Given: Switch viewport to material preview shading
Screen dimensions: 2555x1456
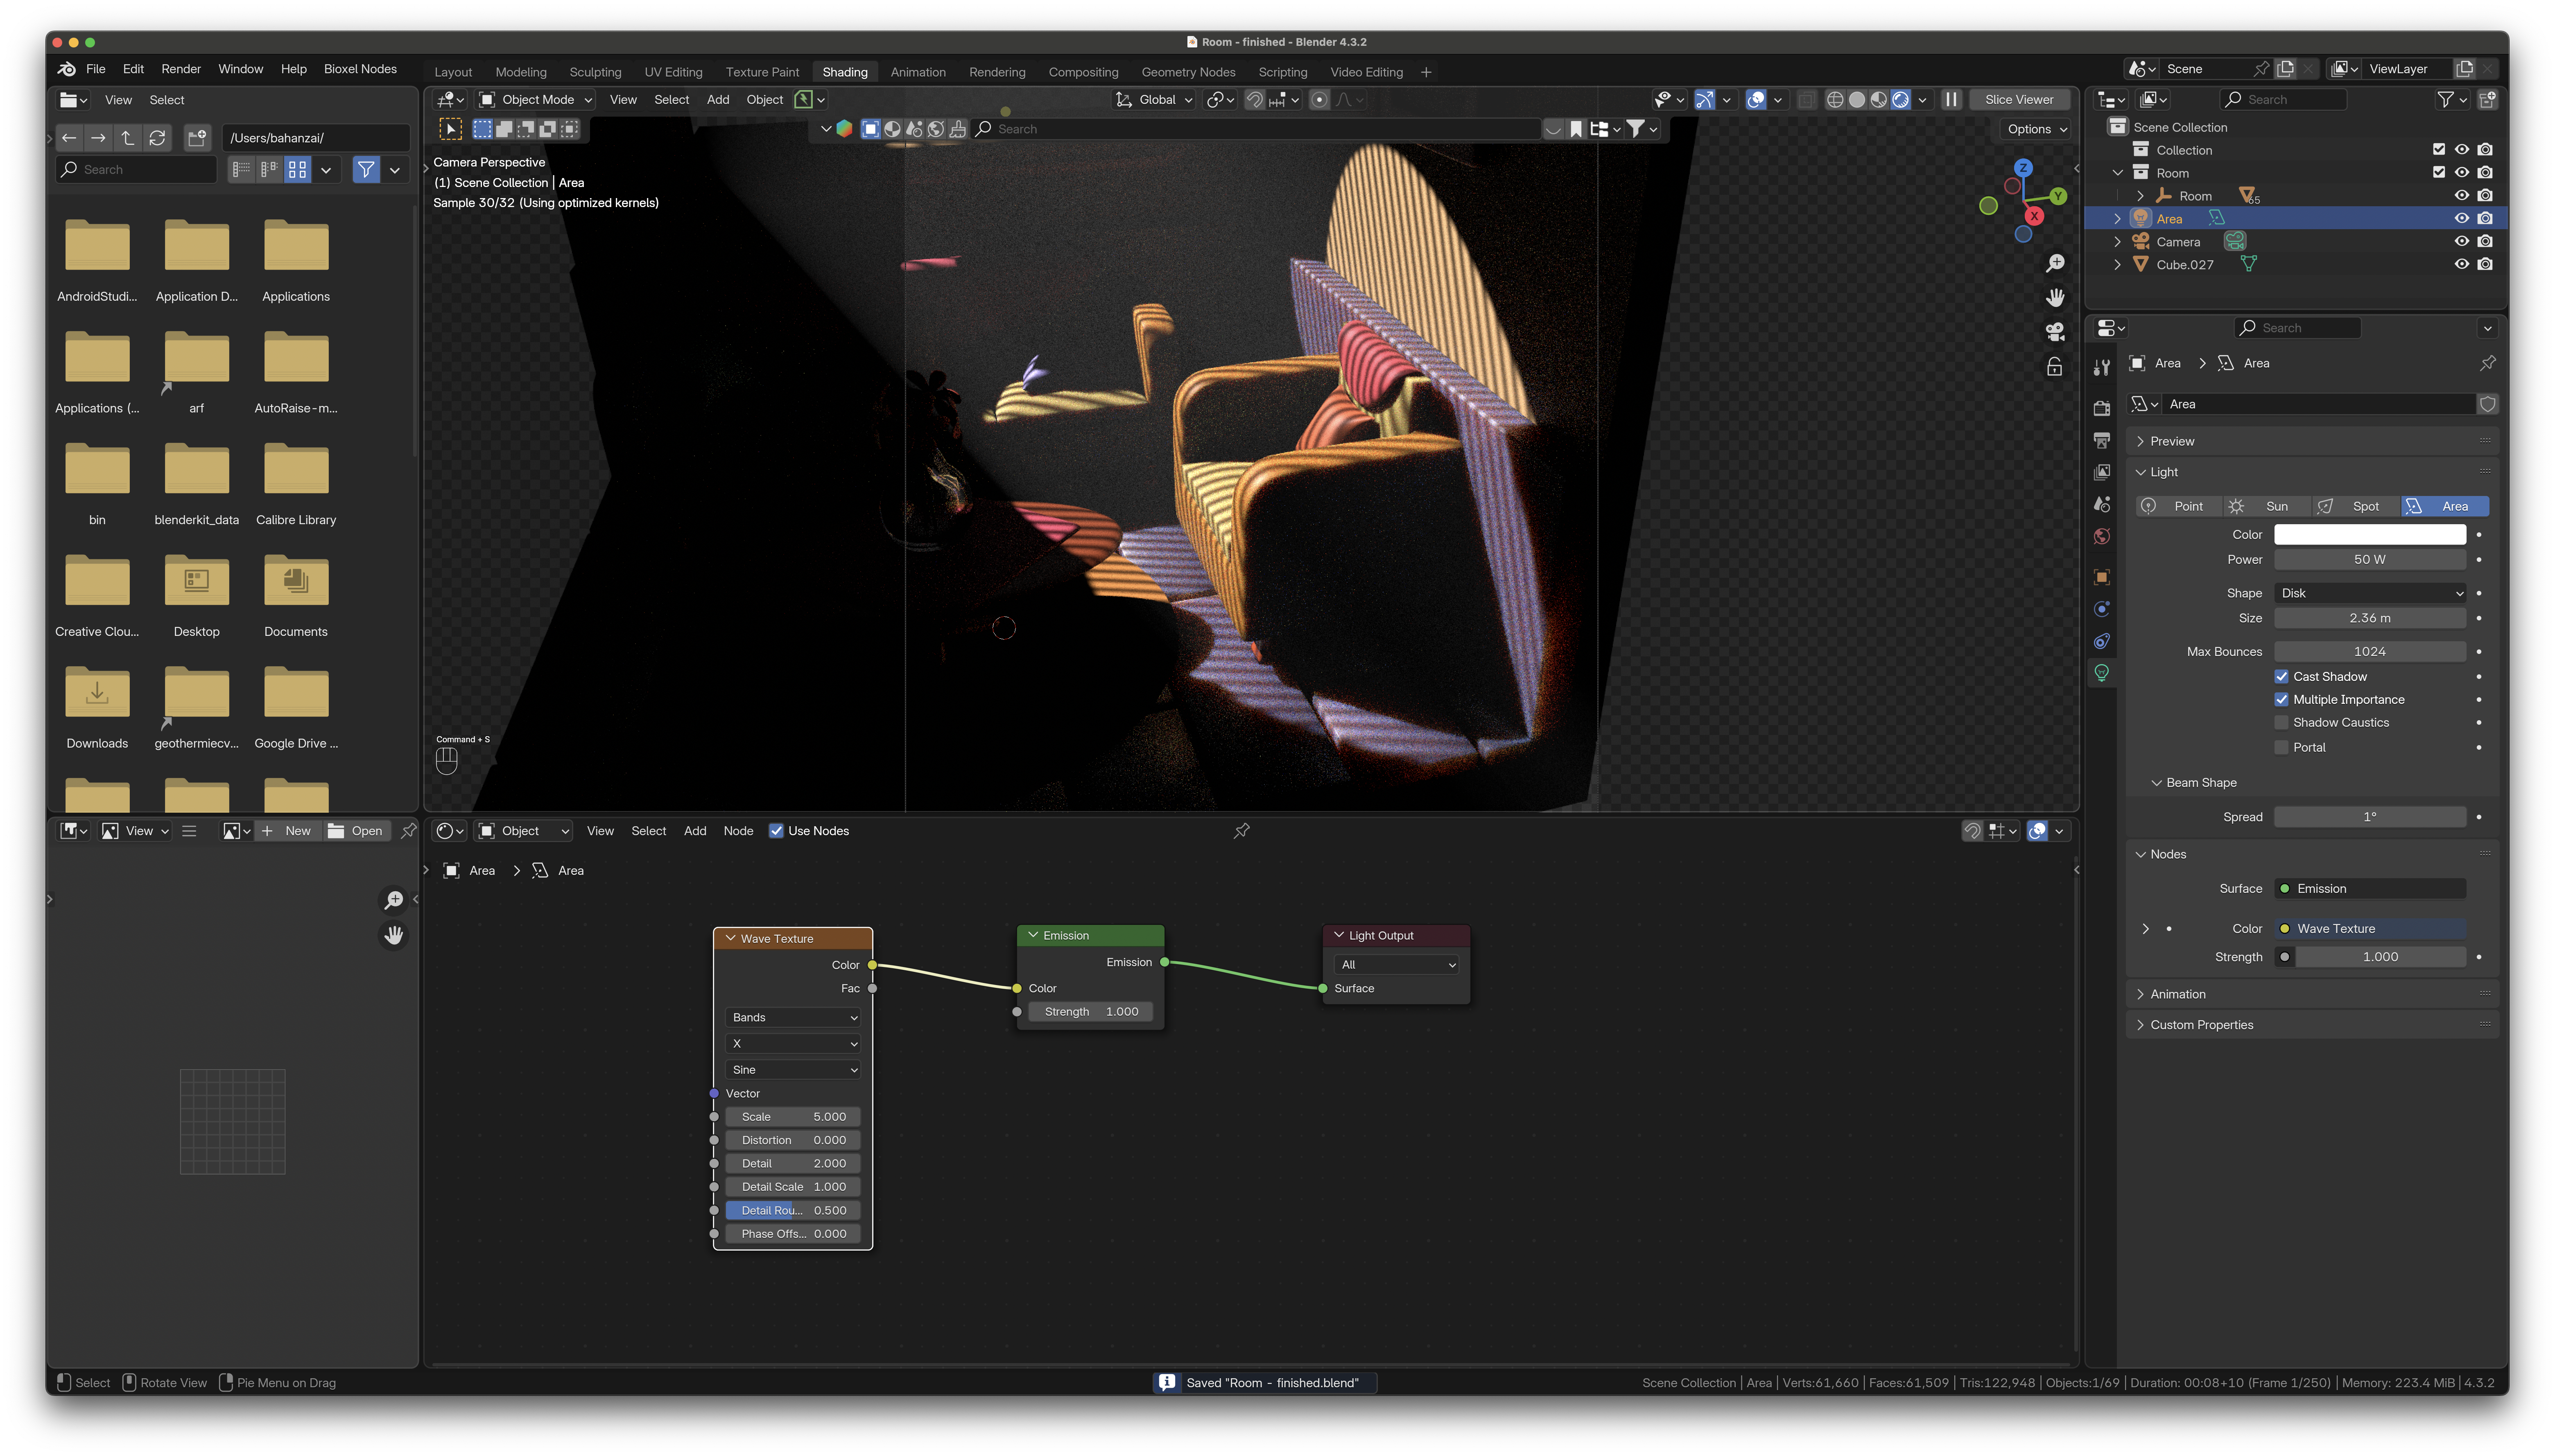Looking at the screenshot, I should point(1879,100).
